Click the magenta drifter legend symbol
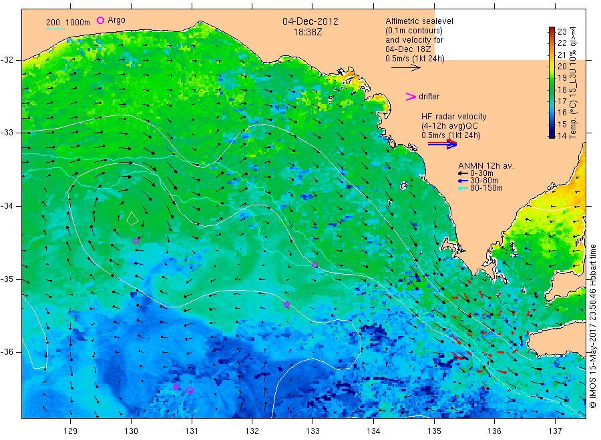601x440 pixels. [411, 97]
